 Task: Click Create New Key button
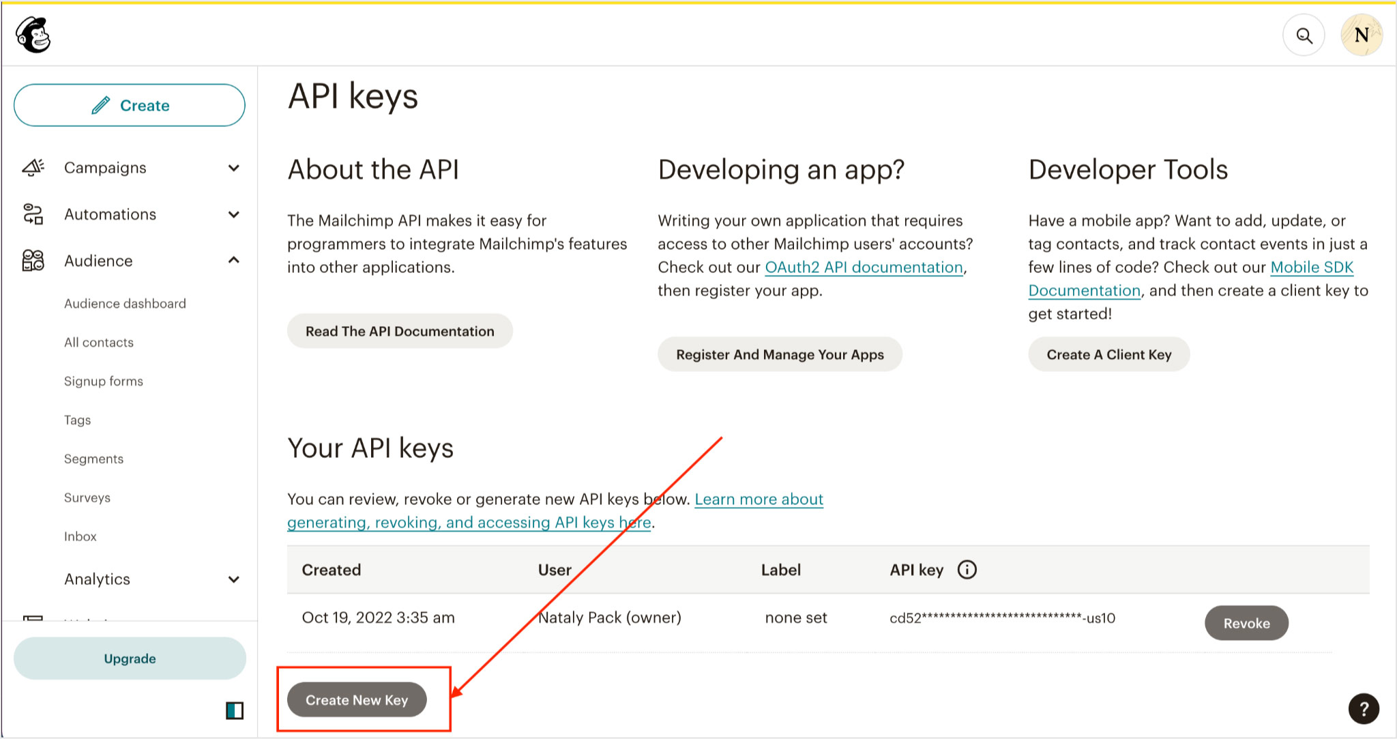click(x=357, y=700)
